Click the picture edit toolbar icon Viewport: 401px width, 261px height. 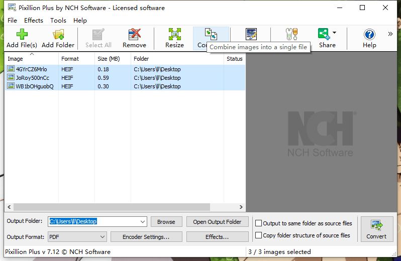pos(251,34)
